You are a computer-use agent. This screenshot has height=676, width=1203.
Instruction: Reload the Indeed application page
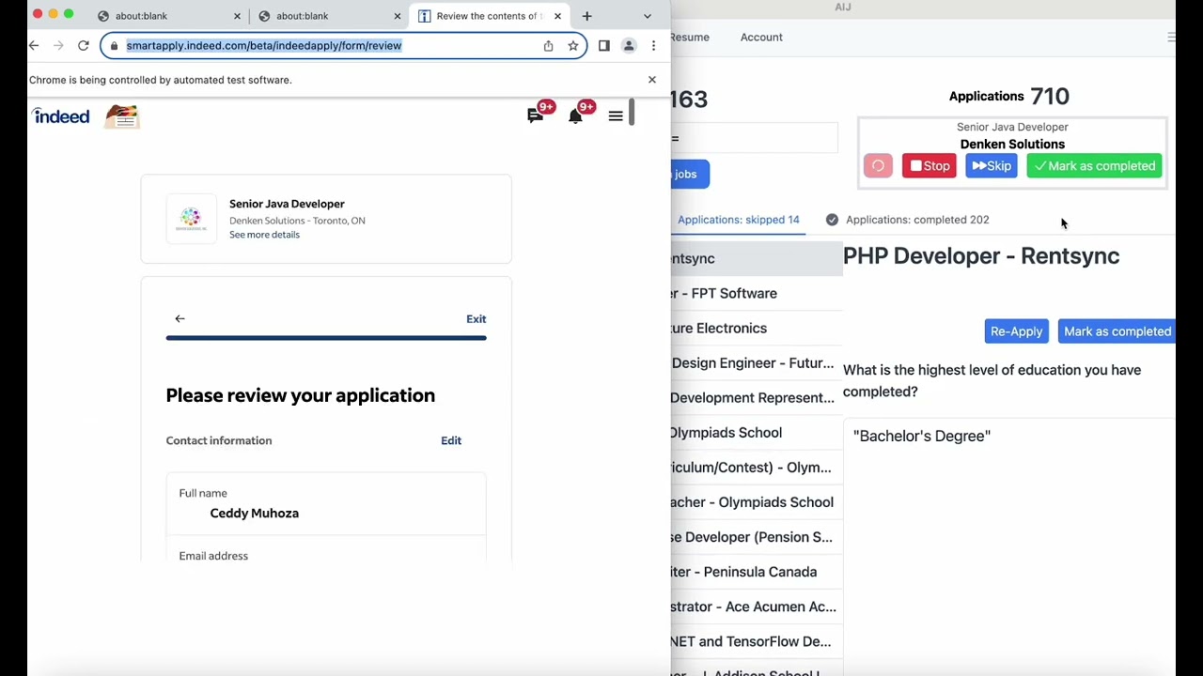tap(84, 45)
